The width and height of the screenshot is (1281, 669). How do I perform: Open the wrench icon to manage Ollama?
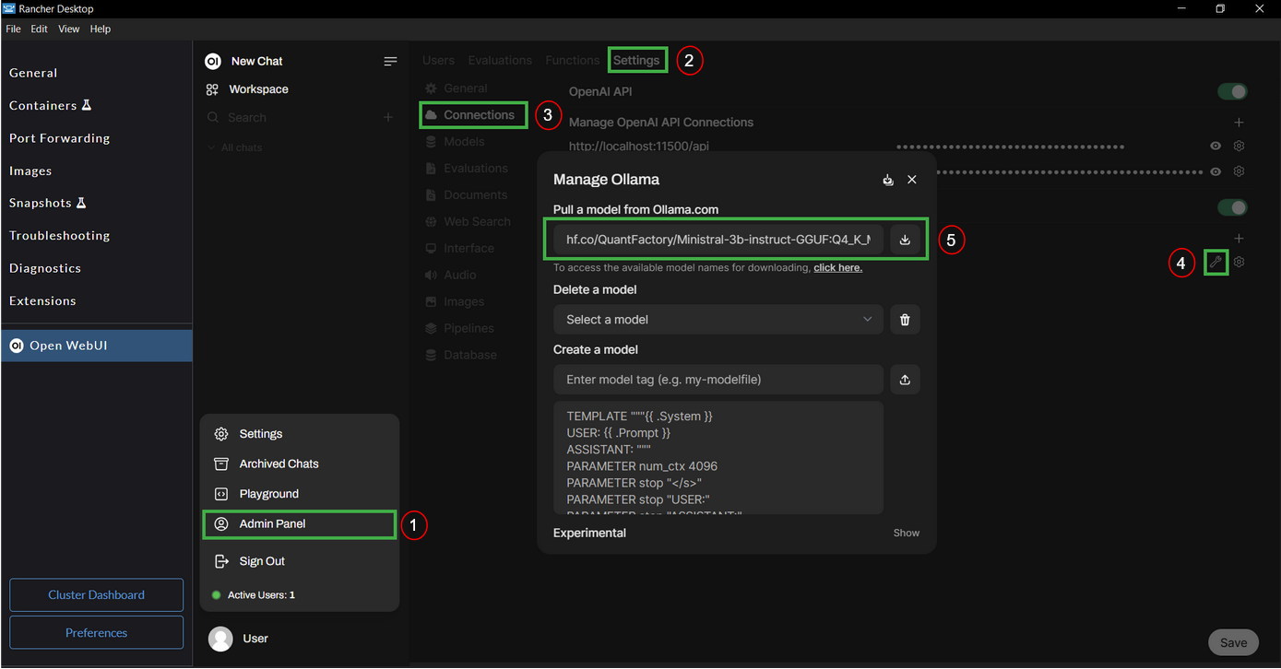pos(1216,262)
